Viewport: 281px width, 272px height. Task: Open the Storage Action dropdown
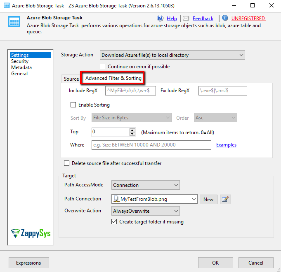pyautogui.click(x=172, y=55)
